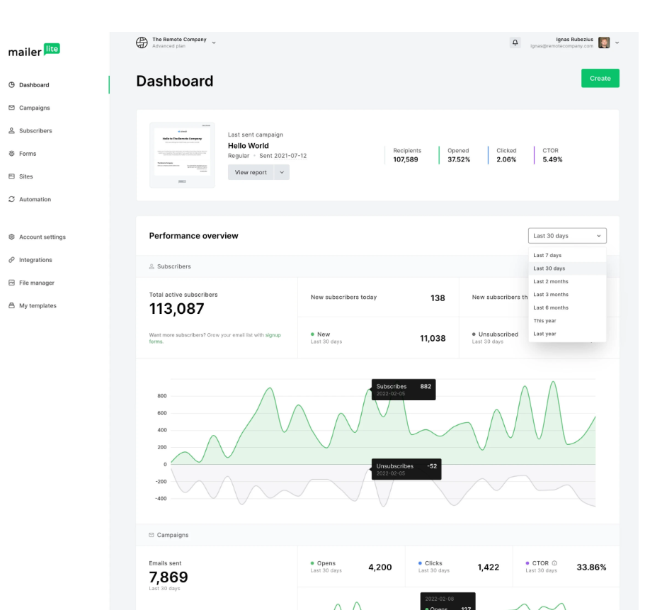Open Integrations page

click(35, 260)
